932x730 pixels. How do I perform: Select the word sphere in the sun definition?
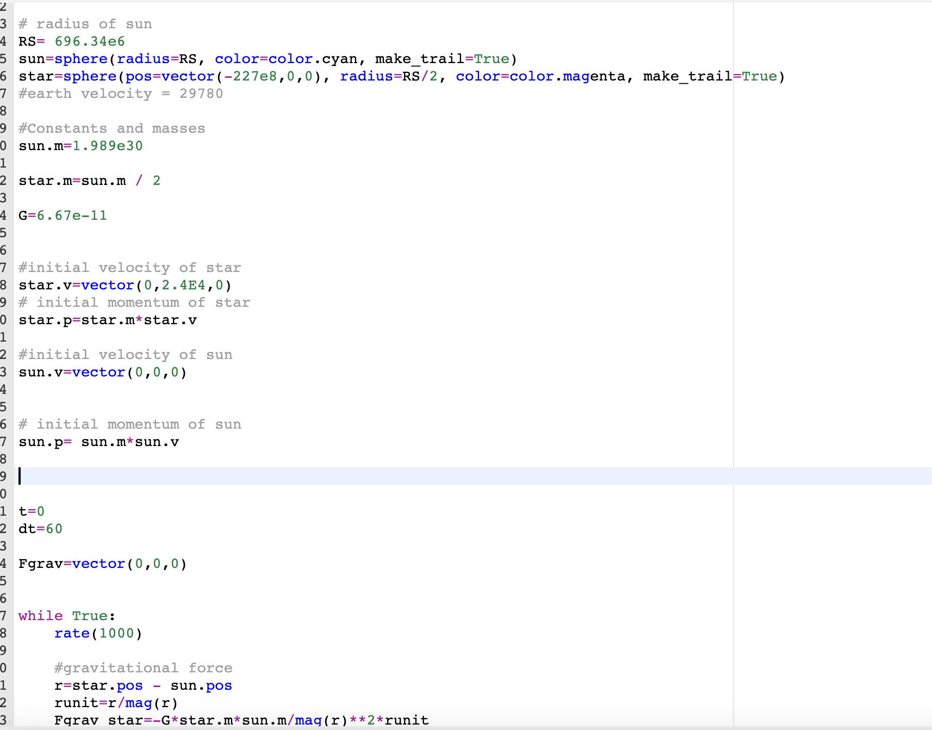[x=82, y=59]
